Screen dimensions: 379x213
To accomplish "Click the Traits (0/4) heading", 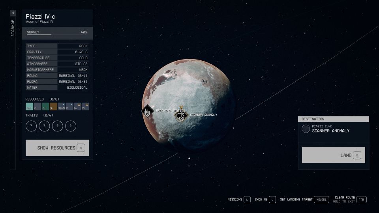I will pos(39,116).
